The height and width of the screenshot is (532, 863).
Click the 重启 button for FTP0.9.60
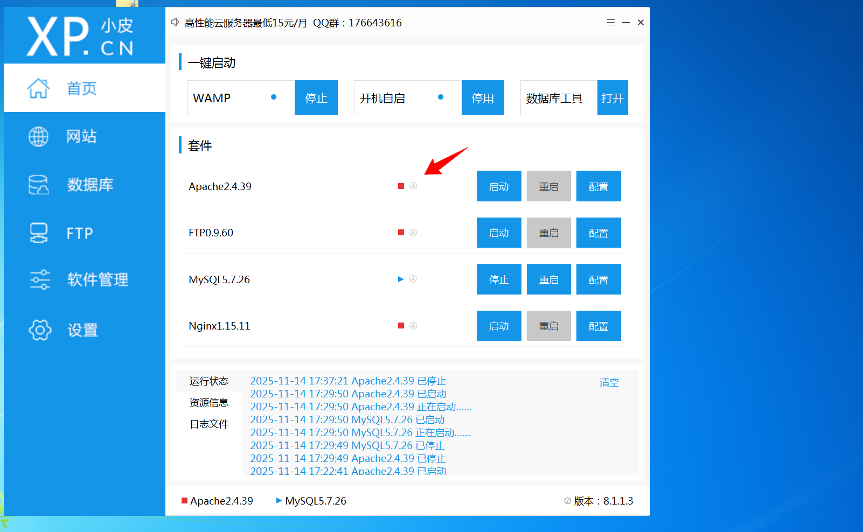pyautogui.click(x=549, y=233)
